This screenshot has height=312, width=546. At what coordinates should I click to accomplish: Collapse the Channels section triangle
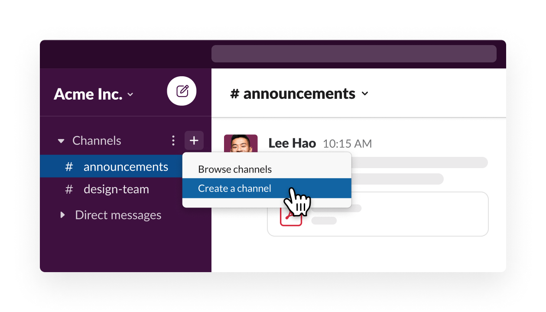click(x=61, y=141)
